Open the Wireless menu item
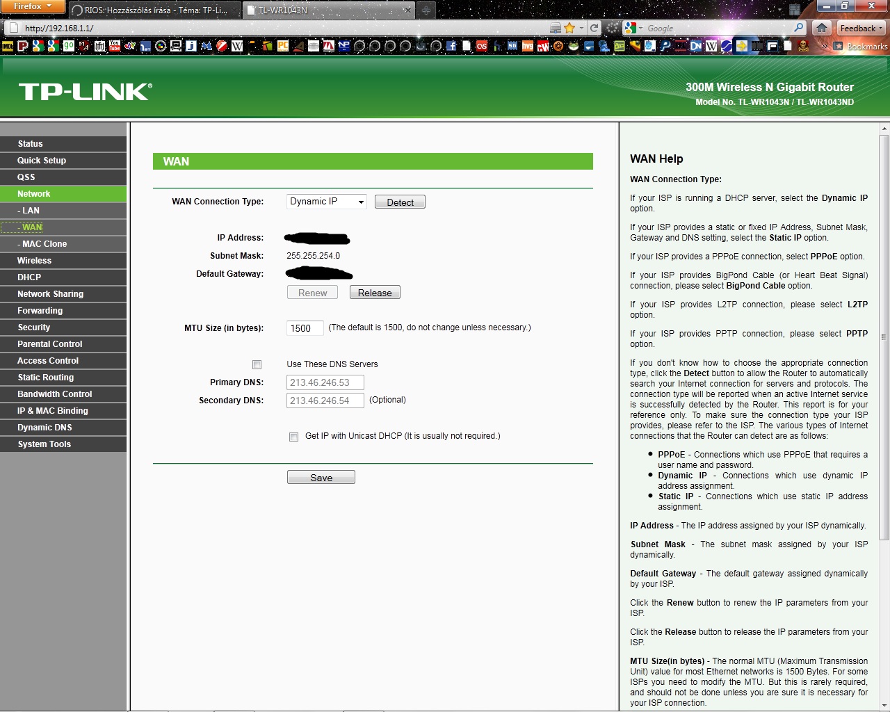This screenshot has height=712, width=890. coord(63,261)
